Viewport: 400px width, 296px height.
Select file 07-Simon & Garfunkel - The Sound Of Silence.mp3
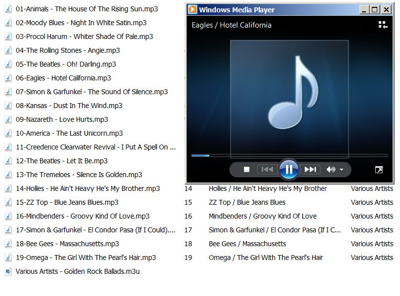point(92,92)
